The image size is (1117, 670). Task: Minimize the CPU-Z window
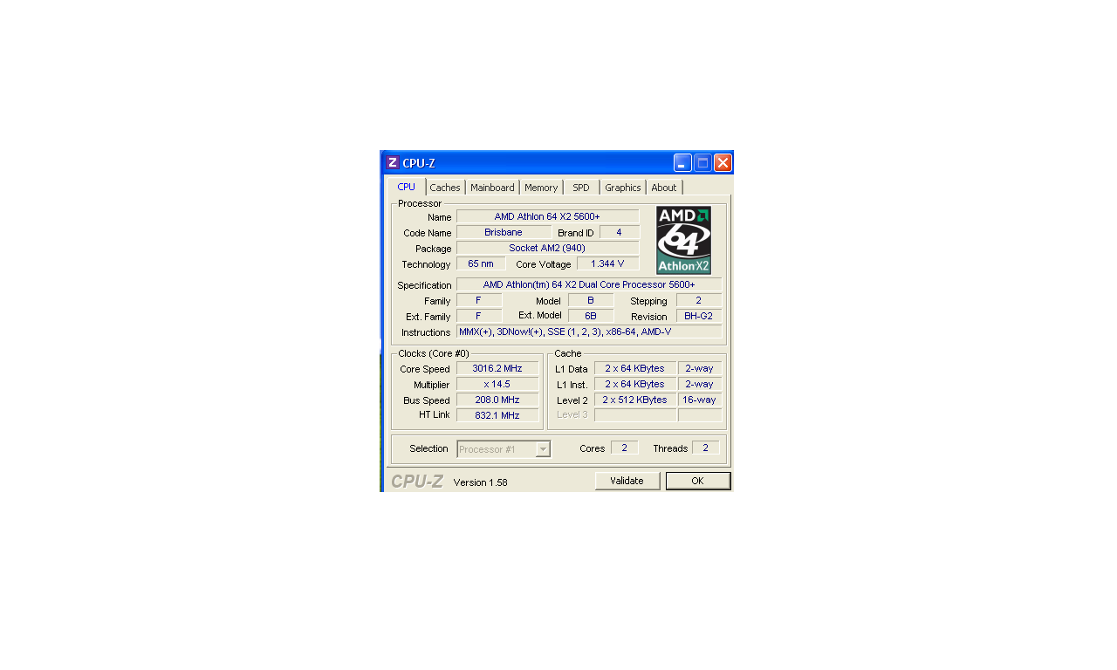[x=682, y=163]
